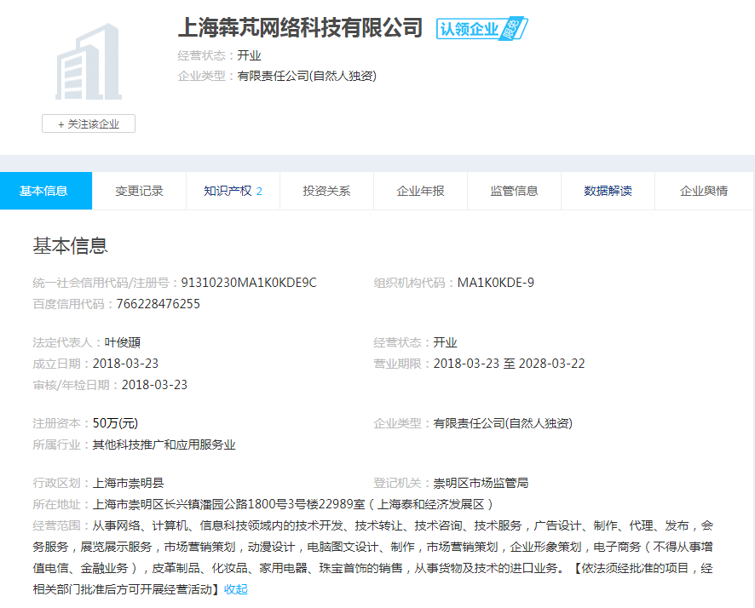Click the company name heading 上海犇芃网络科技有限公司
This screenshot has width=755, height=608.
(x=300, y=27)
